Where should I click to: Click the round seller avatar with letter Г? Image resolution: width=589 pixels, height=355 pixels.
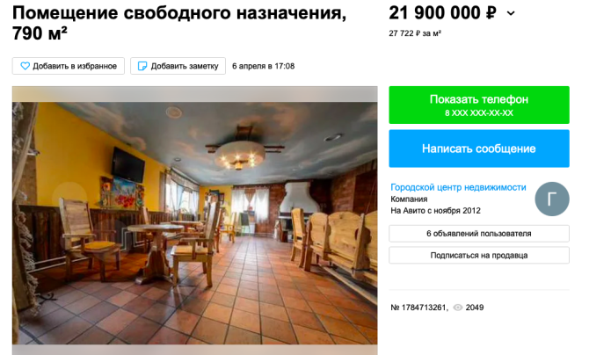[x=552, y=199]
